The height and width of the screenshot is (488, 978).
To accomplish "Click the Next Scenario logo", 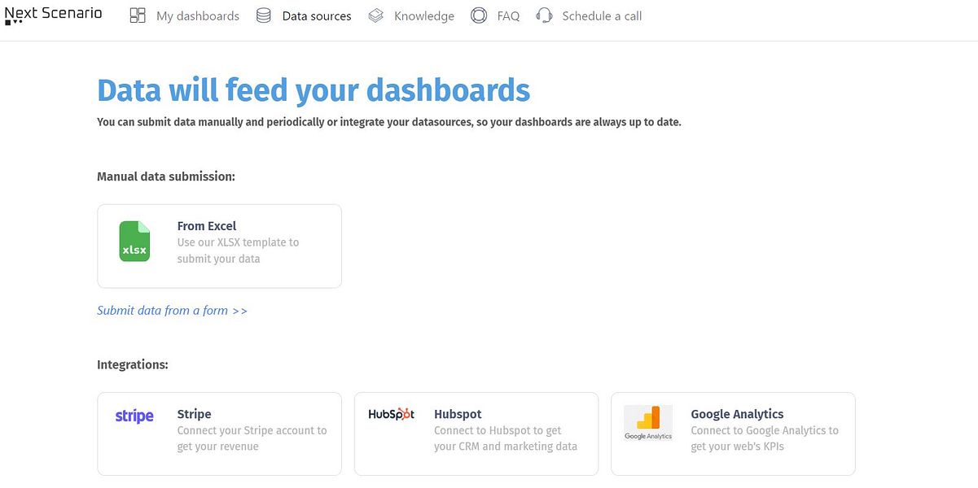I will point(54,14).
